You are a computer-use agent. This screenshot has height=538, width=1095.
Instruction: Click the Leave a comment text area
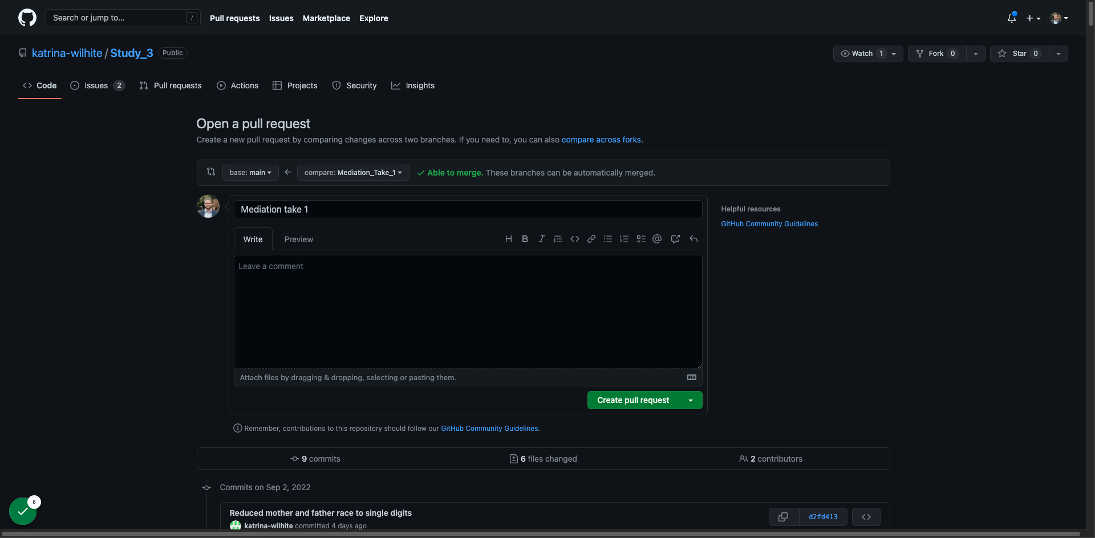[468, 311]
